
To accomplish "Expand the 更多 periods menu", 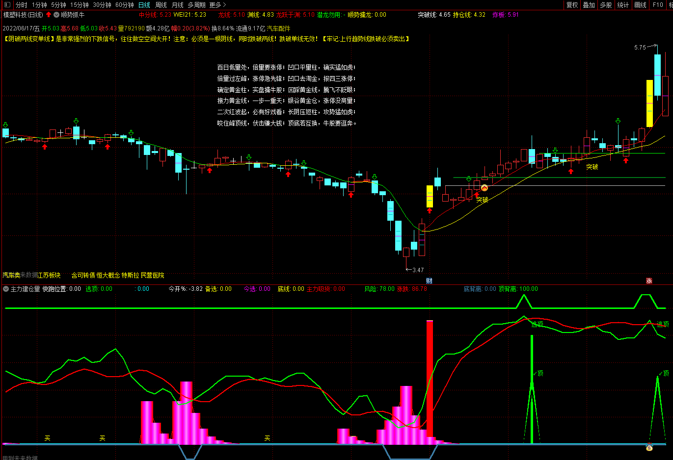I will tap(217, 5).
